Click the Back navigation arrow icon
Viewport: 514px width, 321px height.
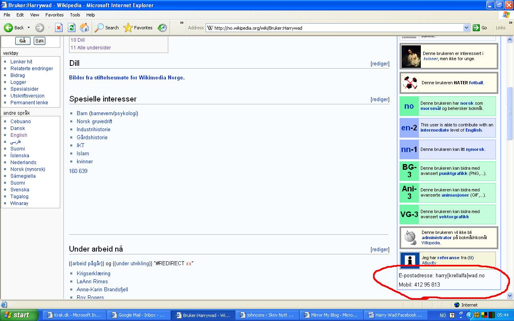8,28
